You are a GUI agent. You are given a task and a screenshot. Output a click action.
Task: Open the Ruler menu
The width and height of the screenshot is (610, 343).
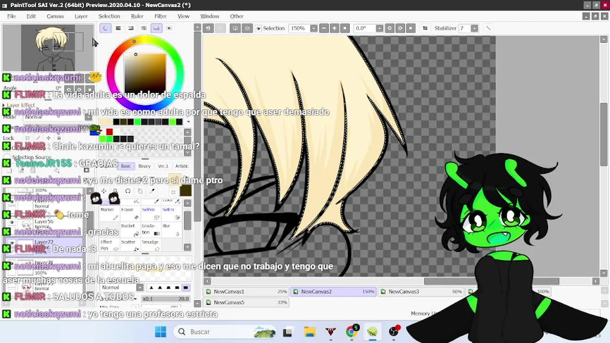point(137,16)
